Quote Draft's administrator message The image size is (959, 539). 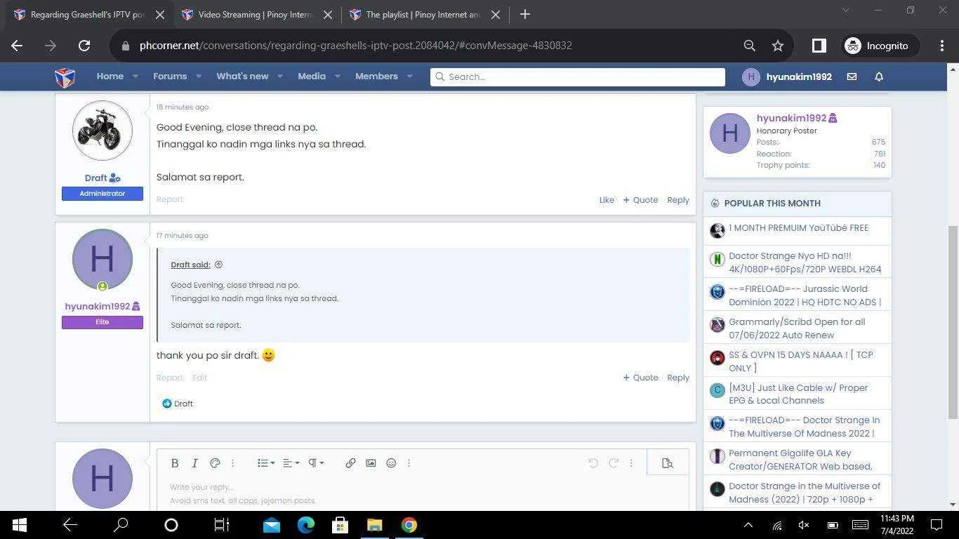[640, 200]
